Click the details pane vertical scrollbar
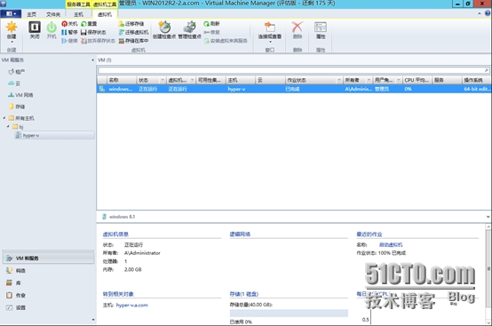The width and height of the screenshot is (492, 326). (488, 268)
